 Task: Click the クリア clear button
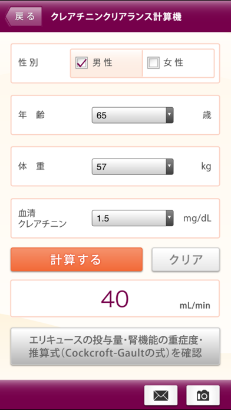coord(186,260)
